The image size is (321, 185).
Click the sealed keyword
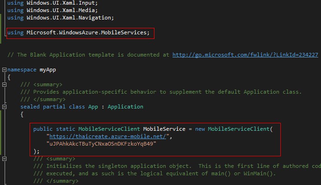(x=30, y=107)
